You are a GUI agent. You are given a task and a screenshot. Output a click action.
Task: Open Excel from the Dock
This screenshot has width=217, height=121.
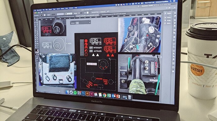tap(109, 96)
